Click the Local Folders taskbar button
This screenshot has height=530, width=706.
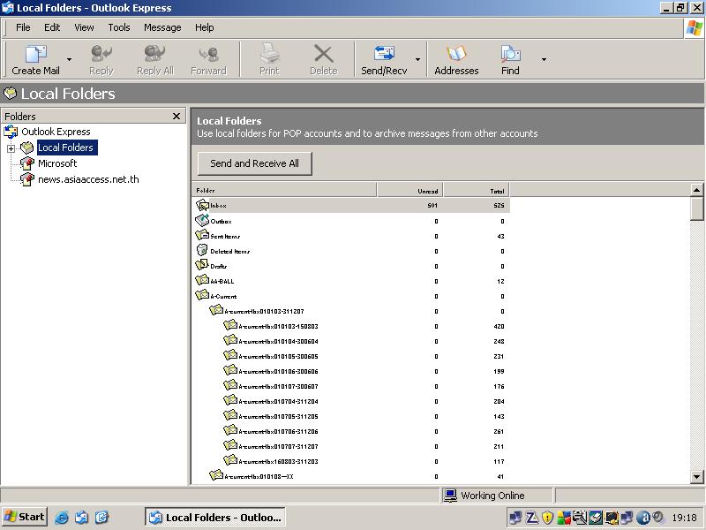215,518
